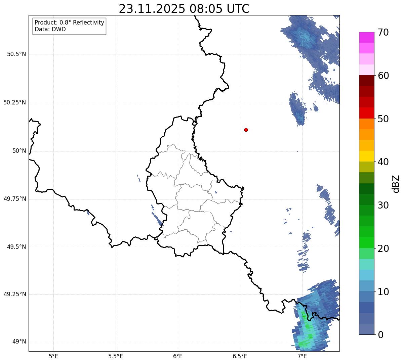Screen dimensions: 404x363
Task: Click the 6.5°E longitude label
Action: [x=240, y=356]
